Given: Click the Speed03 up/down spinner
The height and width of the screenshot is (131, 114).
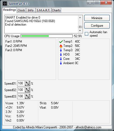Looking at the screenshot, I should (x=27, y=96).
